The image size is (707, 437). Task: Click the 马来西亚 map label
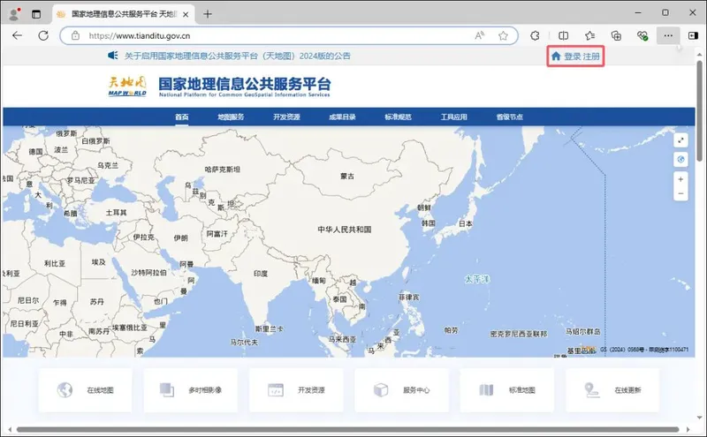(x=342, y=339)
